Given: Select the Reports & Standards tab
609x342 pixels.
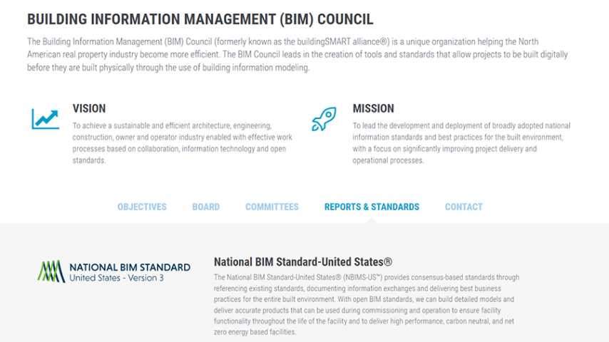Looking at the screenshot, I should pos(372,207).
